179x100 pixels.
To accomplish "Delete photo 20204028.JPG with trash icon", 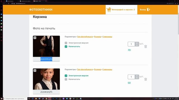I will pyautogui.click(x=145, y=79).
